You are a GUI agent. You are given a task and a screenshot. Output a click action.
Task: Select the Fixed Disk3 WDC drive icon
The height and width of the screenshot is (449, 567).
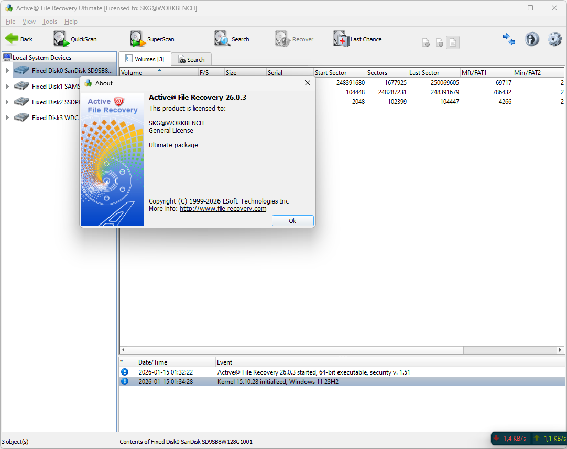[x=21, y=117]
